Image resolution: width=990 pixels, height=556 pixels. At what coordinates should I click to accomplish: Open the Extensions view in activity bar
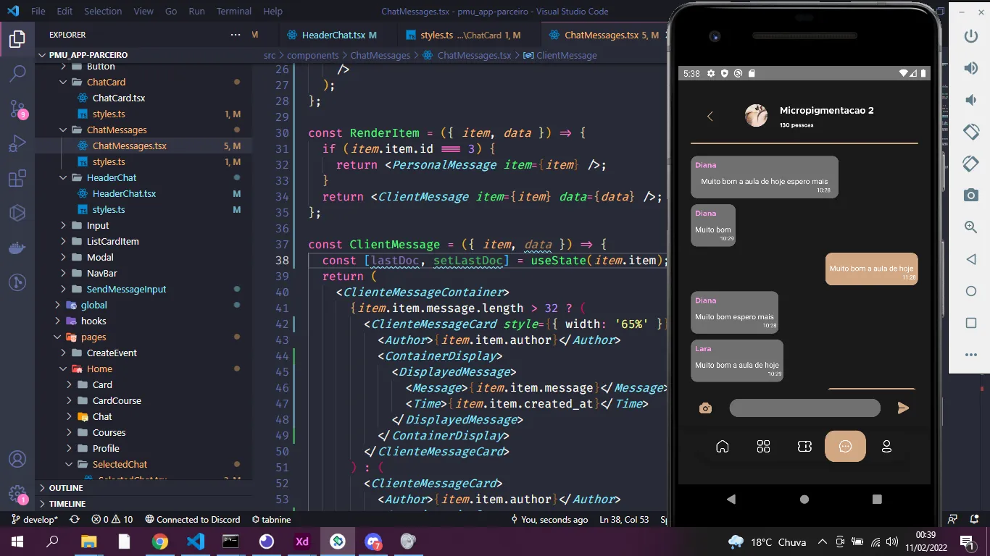pyautogui.click(x=17, y=179)
